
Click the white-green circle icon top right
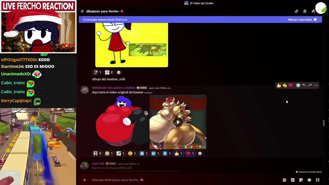[321, 8]
